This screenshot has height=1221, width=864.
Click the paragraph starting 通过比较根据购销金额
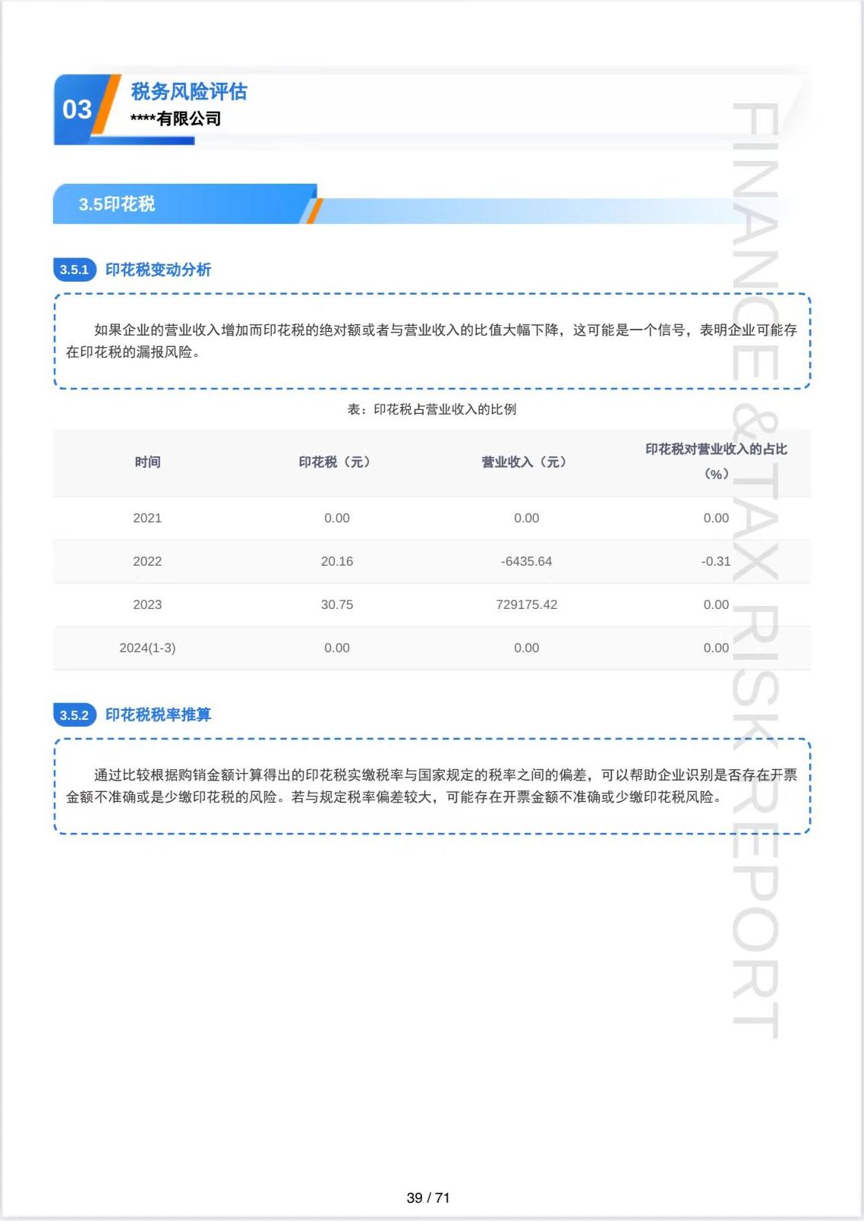431,786
